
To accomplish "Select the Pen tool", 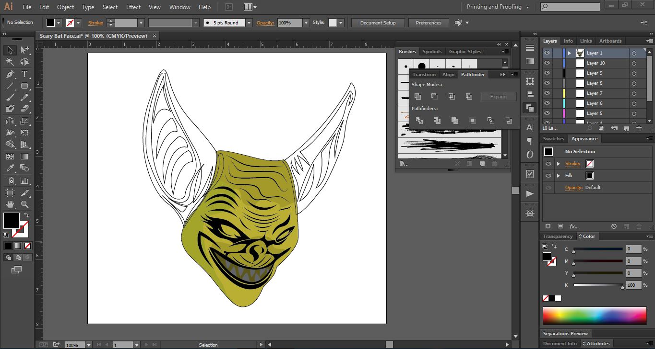I will (10, 74).
